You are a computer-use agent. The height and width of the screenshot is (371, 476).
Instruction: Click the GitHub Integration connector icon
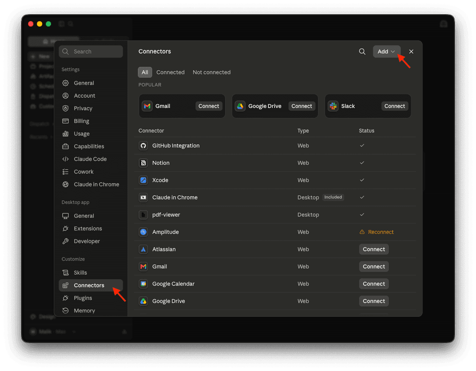pyautogui.click(x=143, y=146)
